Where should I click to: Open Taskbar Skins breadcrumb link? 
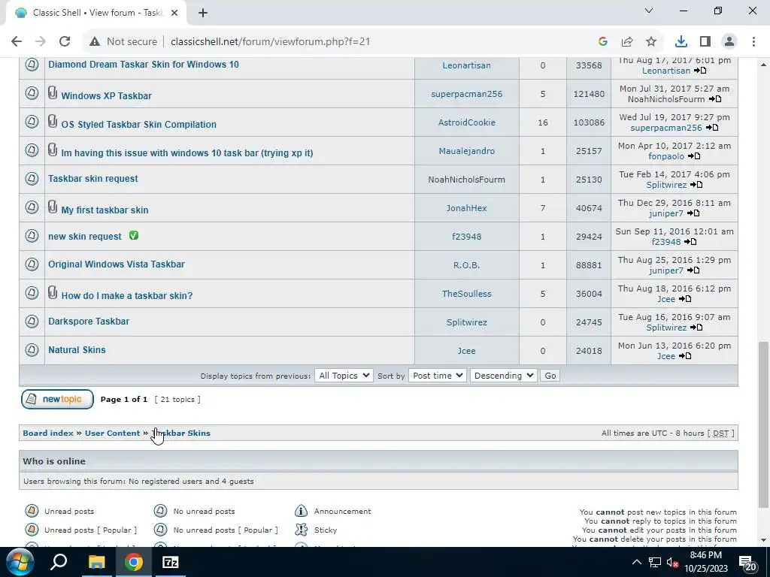[x=180, y=434]
